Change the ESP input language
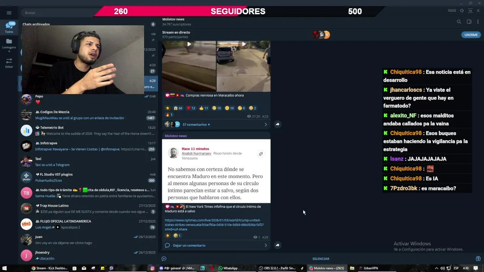 (456, 268)
